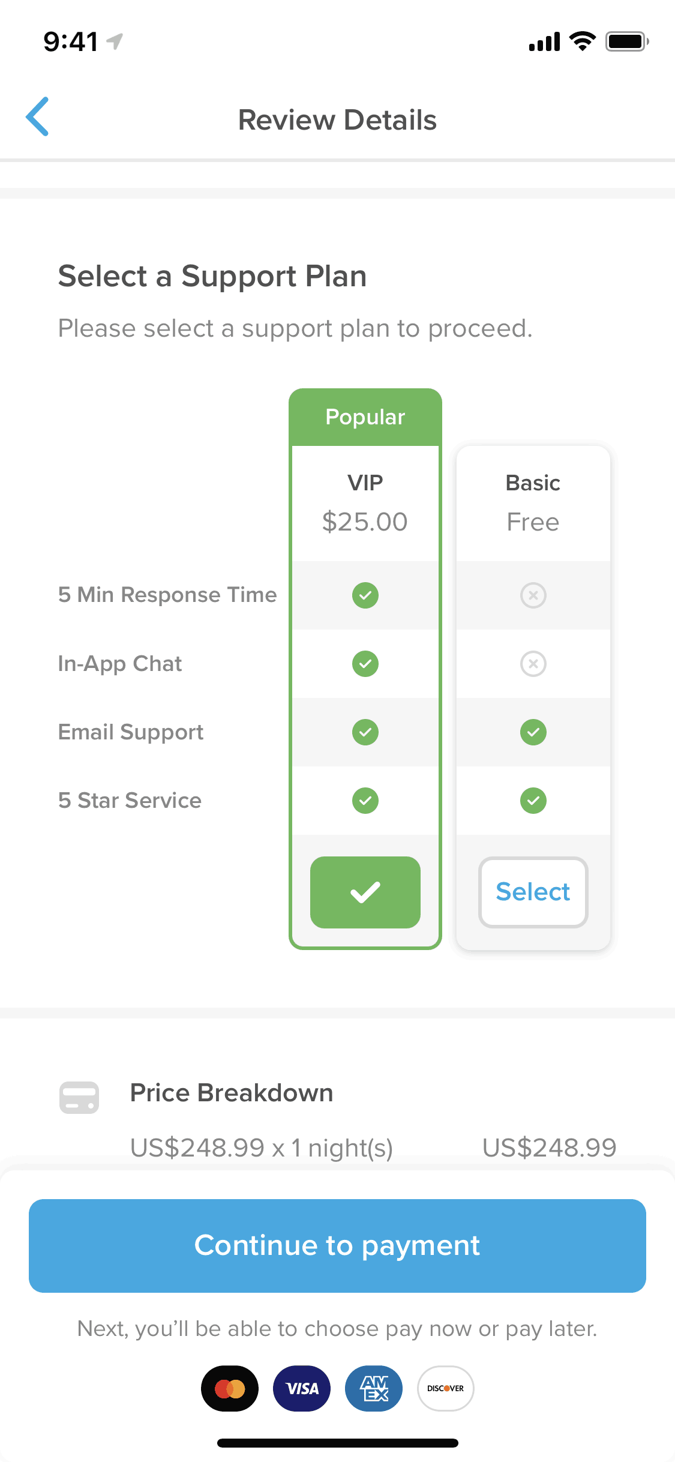The width and height of the screenshot is (675, 1462).
Task: Tap the back chevron arrow
Action: (37, 117)
